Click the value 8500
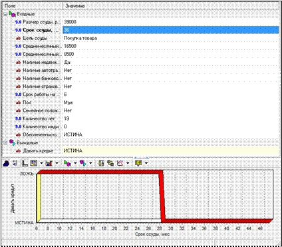 [x=69, y=54]
